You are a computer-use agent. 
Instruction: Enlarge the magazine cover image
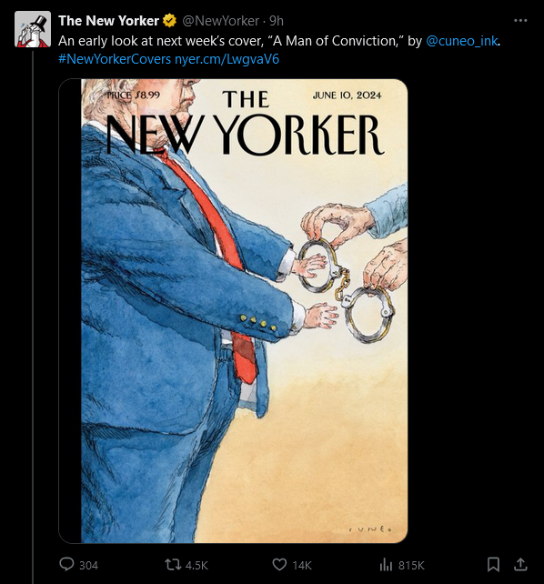tap(233, 311)
